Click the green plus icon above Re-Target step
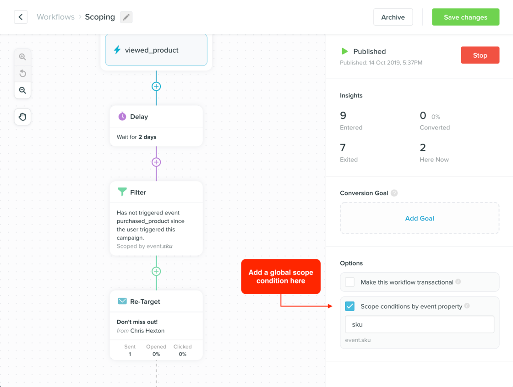 (x=156, y=271)
